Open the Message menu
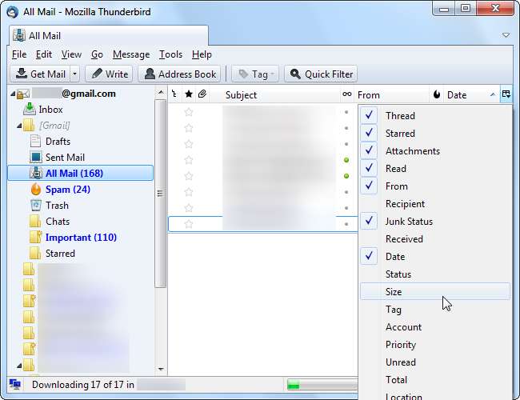Image resolution: width=520 pixels, height=400 pixels. (131, 54)
